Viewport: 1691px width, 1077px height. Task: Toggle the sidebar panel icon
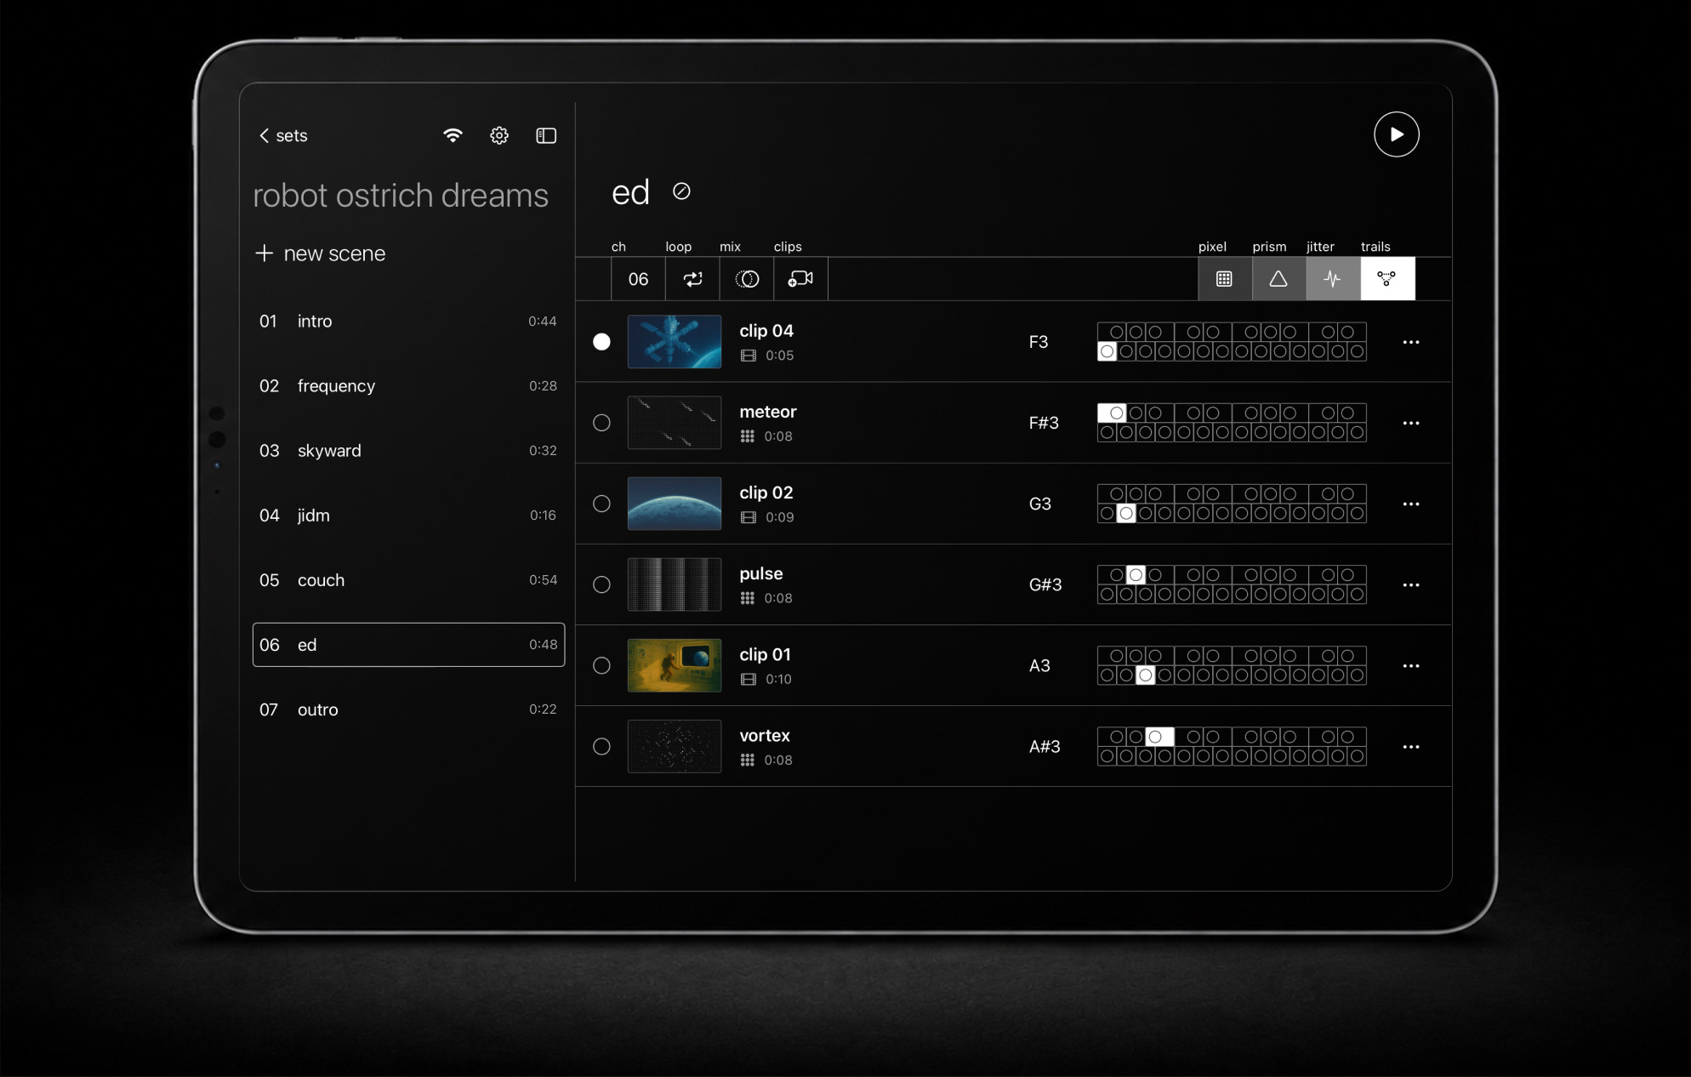546,135
